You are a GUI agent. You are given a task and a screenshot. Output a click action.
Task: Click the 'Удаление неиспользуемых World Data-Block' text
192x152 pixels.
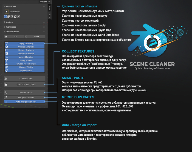pyautogui.click(x=91, y=35)
